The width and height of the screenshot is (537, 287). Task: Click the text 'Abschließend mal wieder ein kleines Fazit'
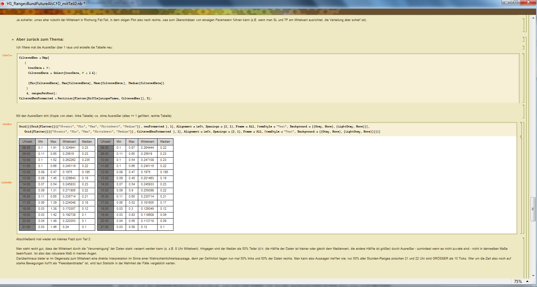click(54, 239)
